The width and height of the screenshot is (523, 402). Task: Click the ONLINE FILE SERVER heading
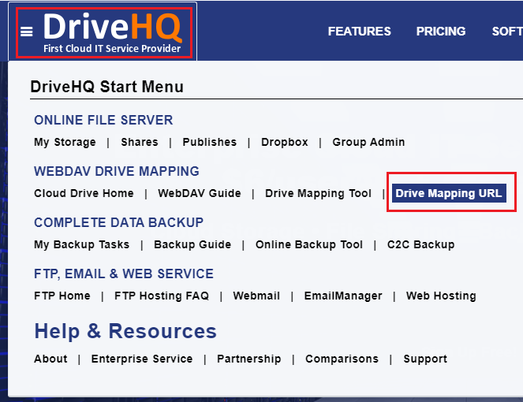tap(103, 120)
